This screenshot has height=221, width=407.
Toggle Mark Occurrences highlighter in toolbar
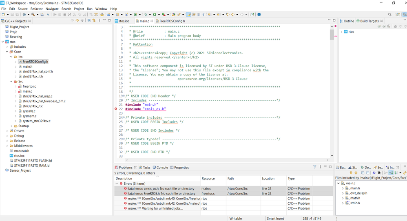click(189, 15)
